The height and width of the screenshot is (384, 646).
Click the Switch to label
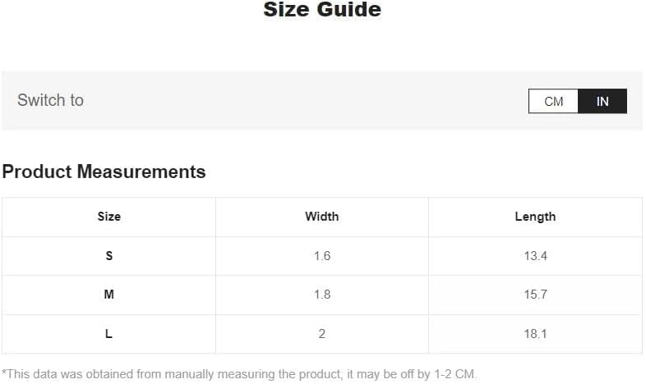click(50, 100)
